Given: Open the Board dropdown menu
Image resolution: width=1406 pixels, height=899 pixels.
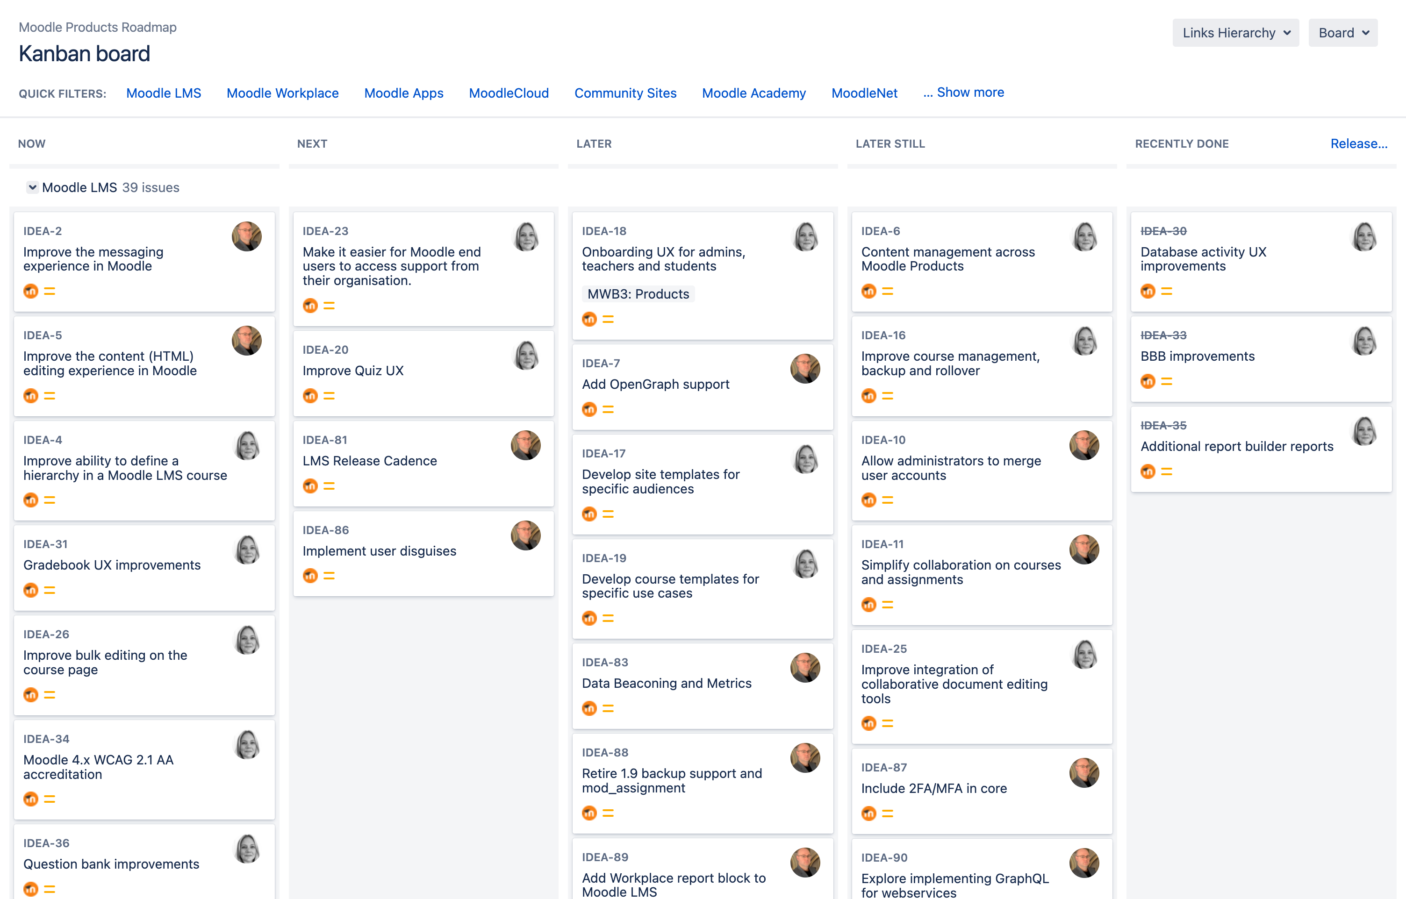Looking at the screenshot, I should [1343, 33].
